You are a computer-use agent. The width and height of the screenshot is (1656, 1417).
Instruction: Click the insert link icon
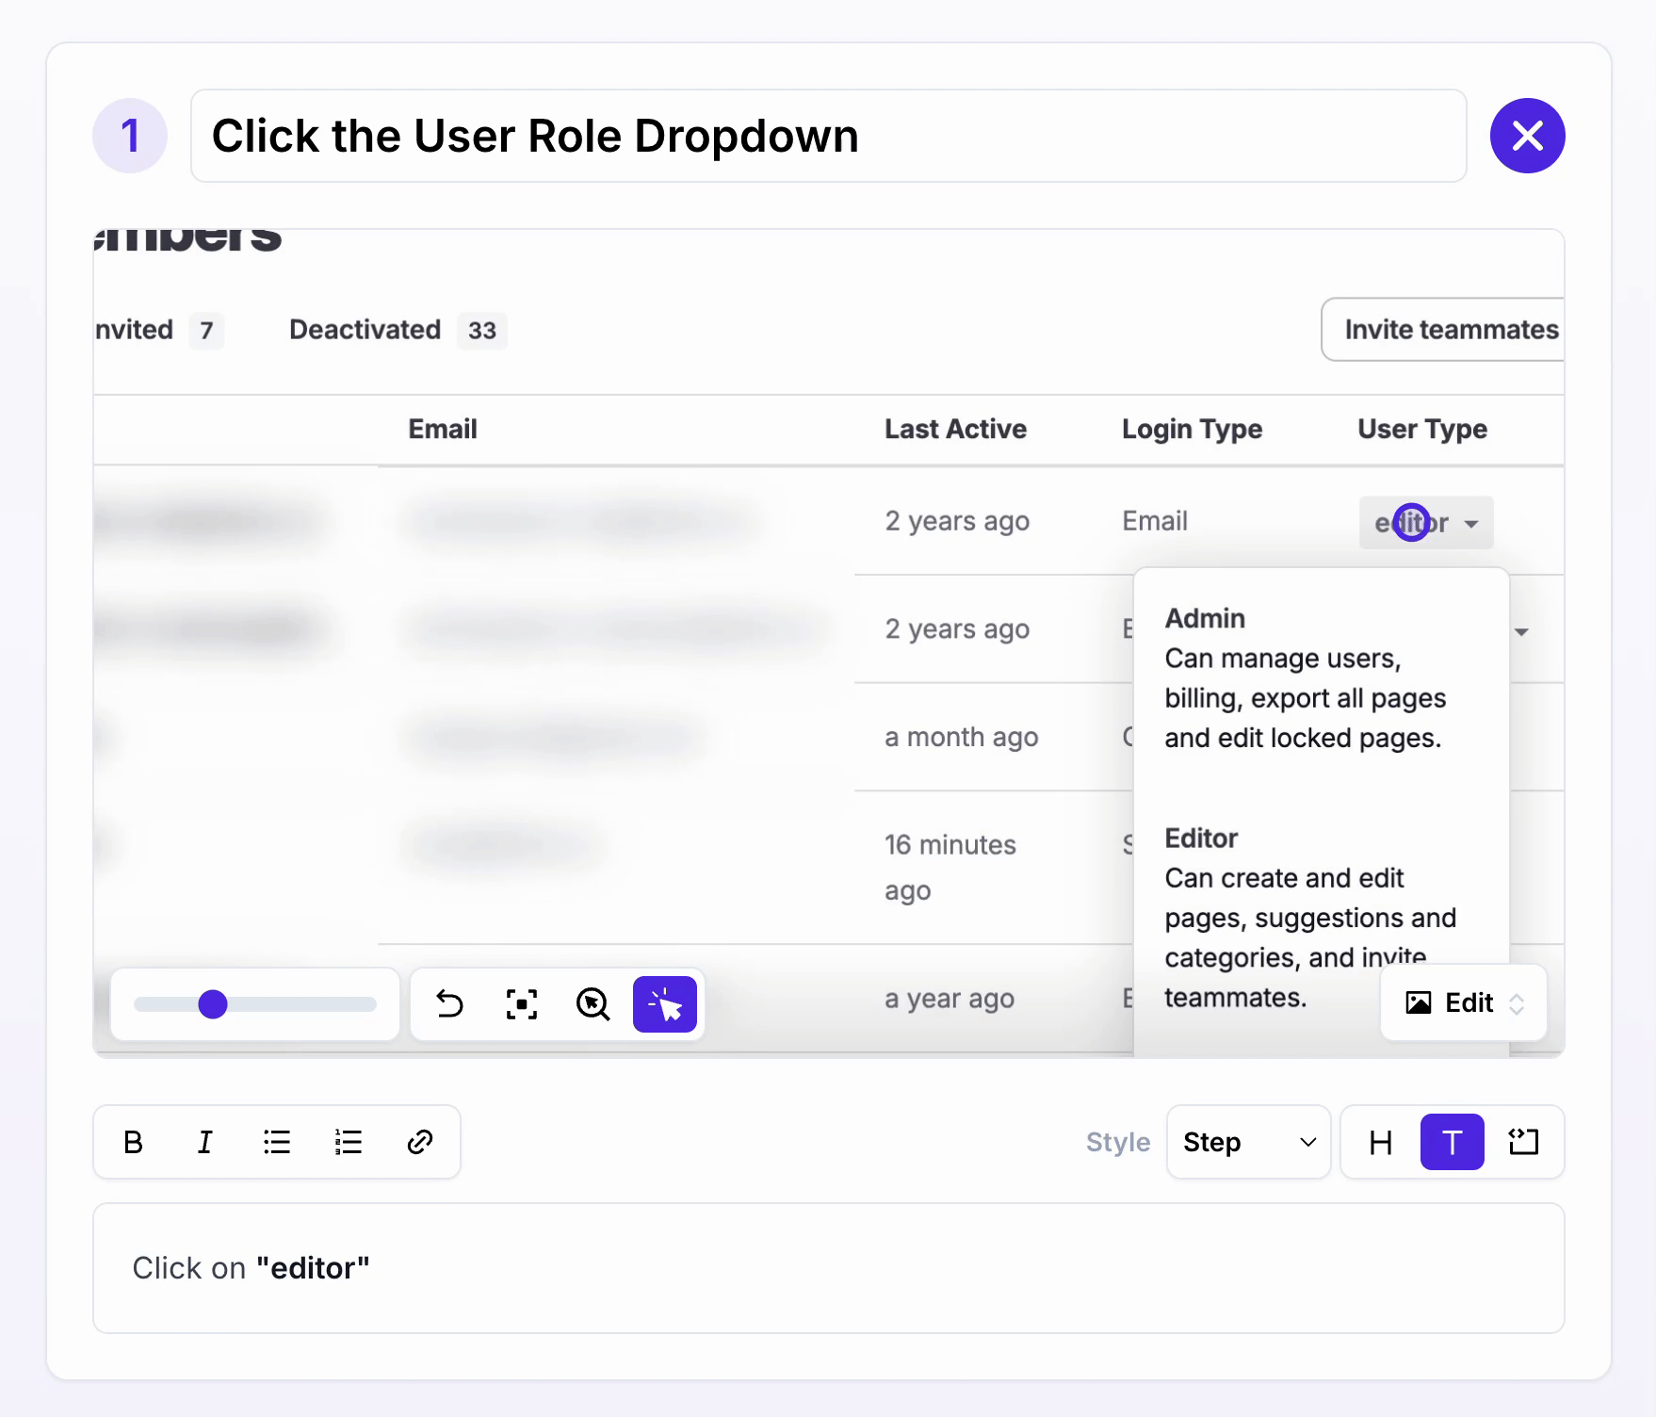click(419, 1142)
